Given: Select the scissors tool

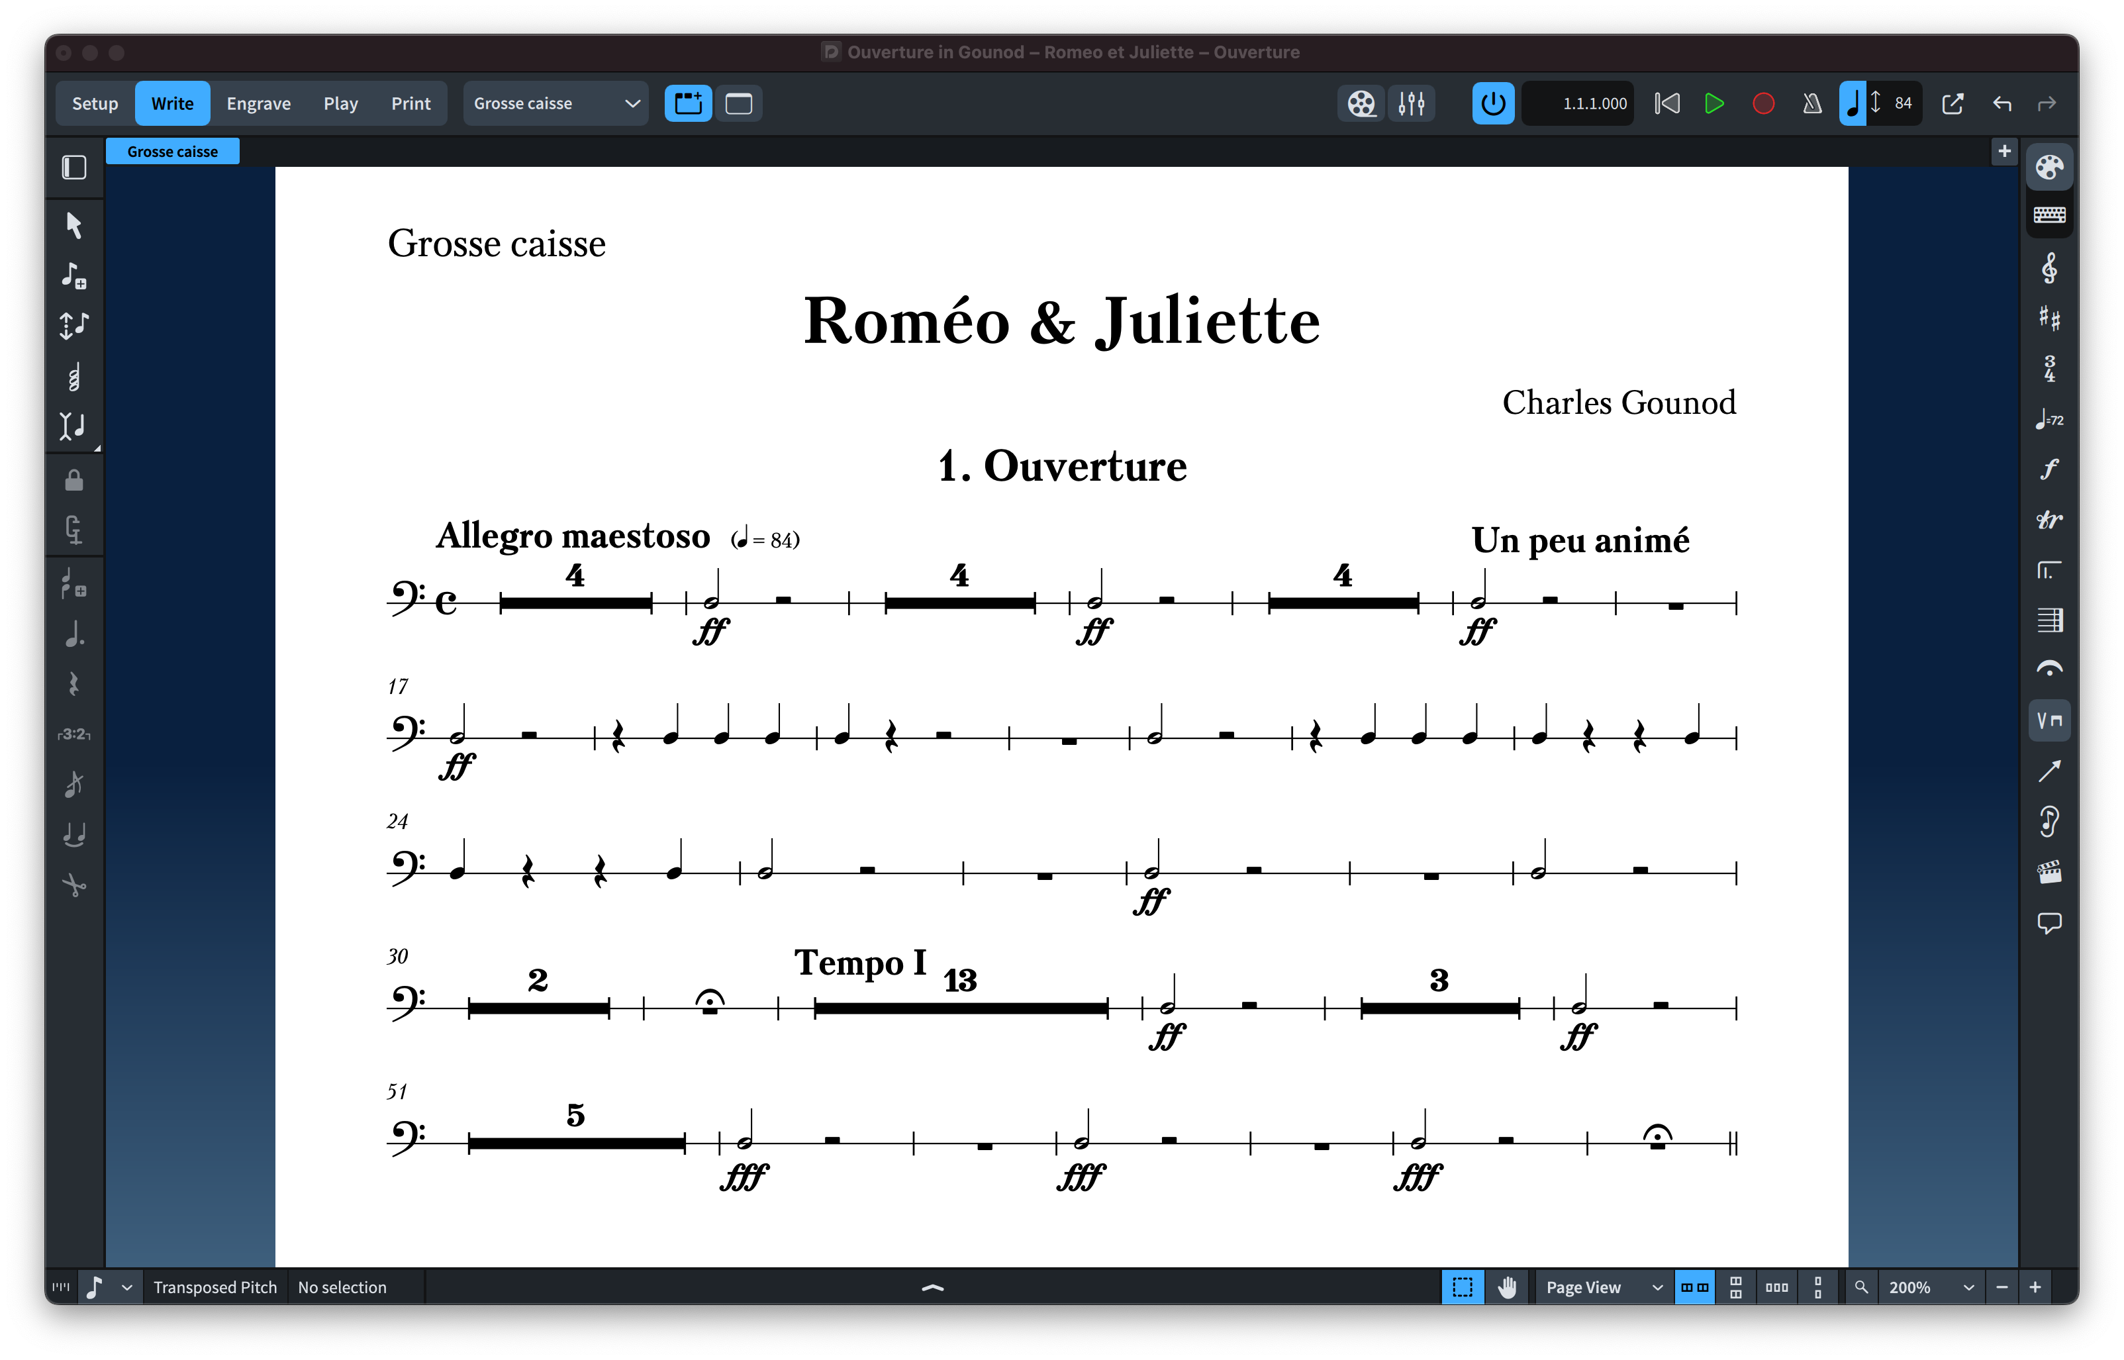Looking at the screenshot, I should pos(74,885).
